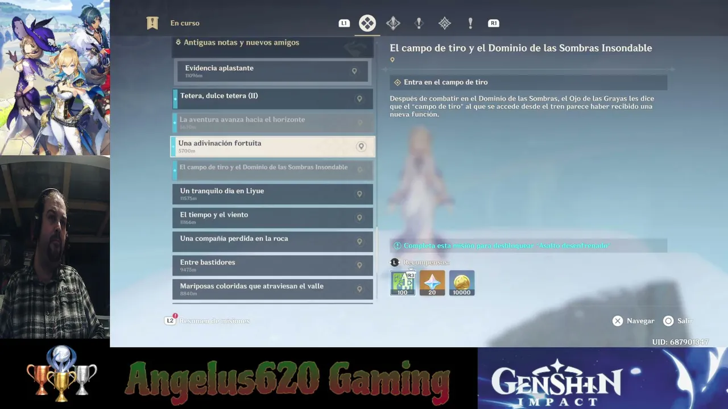Click the map pin on Entre bastidores

coord(359,266)
